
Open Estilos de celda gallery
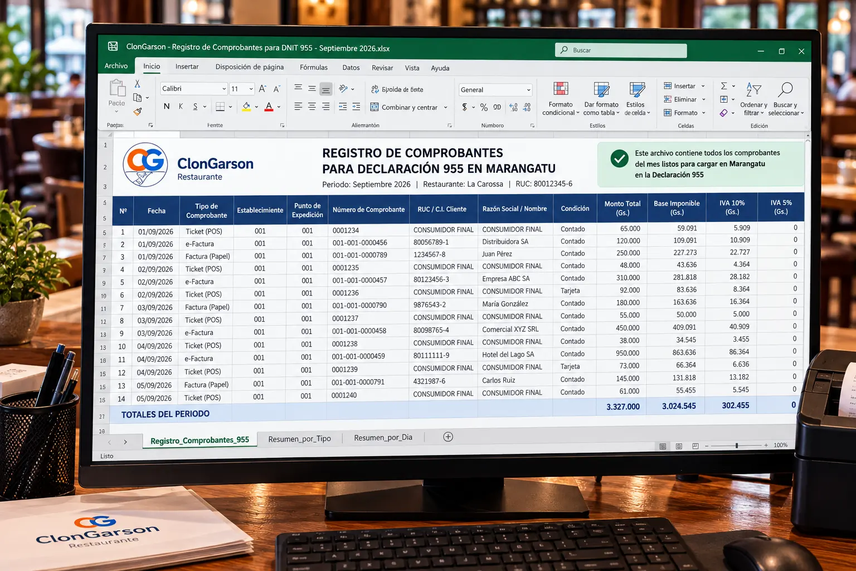[637, 99]
